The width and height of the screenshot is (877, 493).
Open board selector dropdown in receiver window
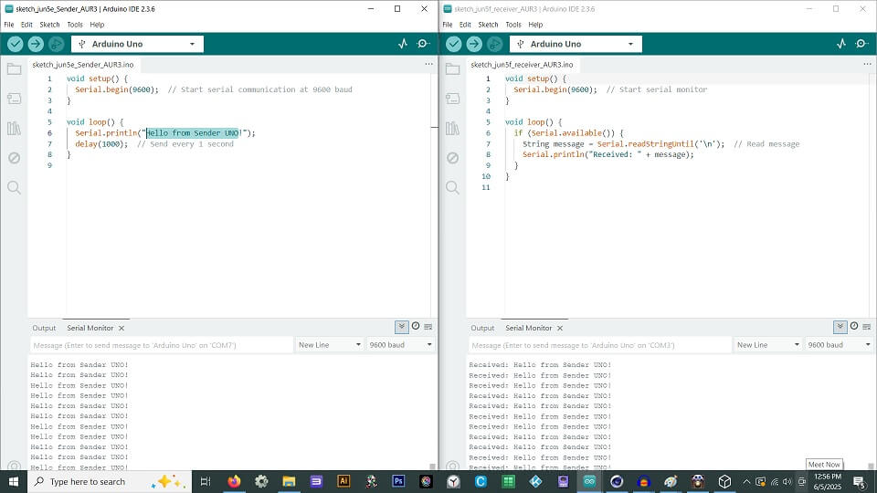coord(576,44)
